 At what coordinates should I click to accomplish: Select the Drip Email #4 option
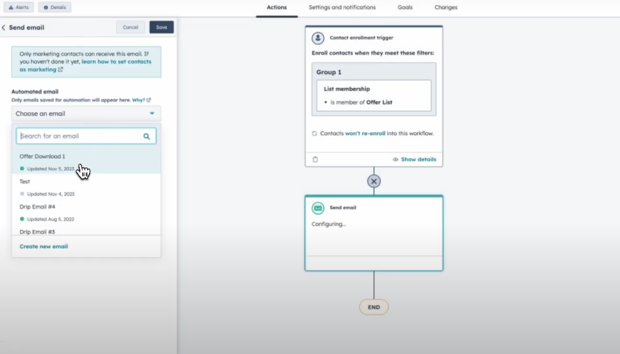click(86, 212)
